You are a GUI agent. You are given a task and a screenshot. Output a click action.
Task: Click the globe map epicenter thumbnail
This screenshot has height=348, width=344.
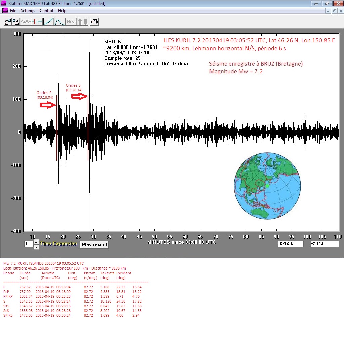(x=267, y=186)
